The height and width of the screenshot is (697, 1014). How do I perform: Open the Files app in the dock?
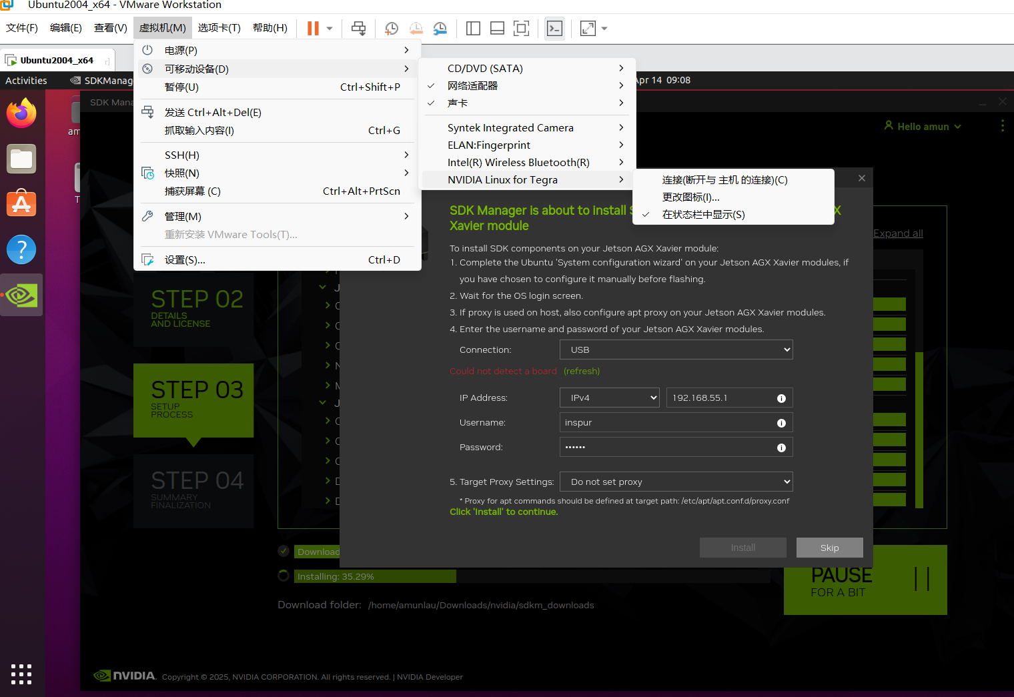coord(21,159)
